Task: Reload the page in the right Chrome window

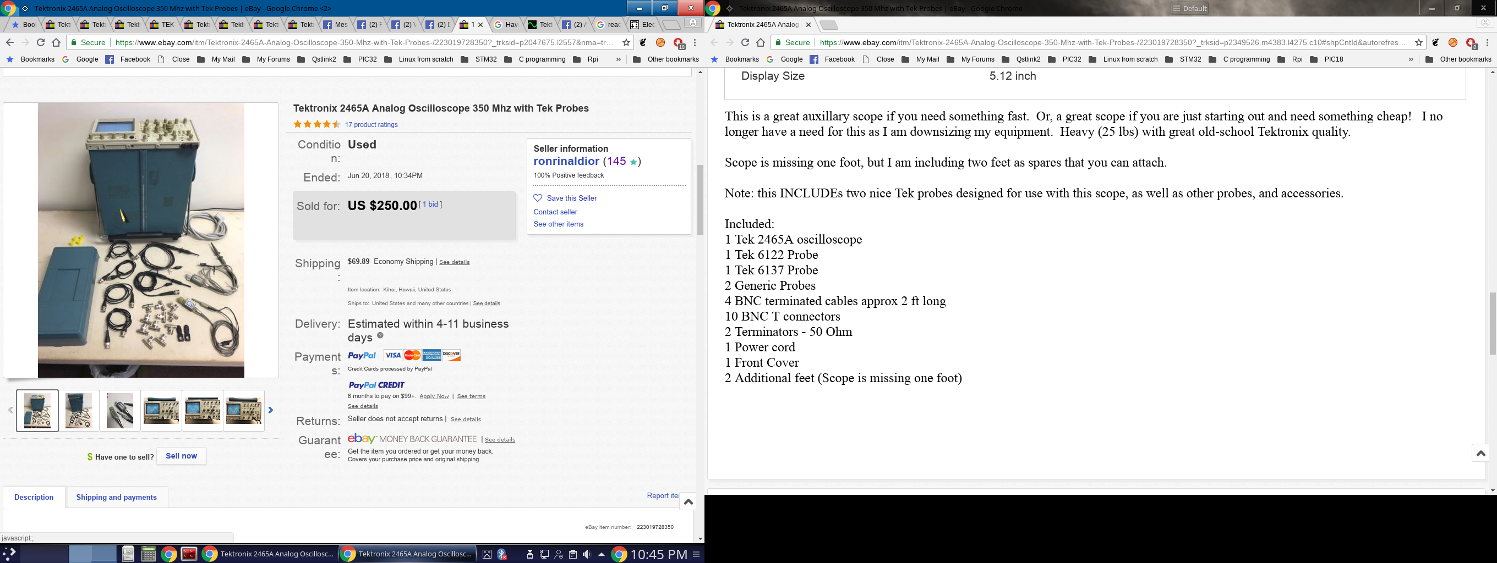Action: tap(745, 42)
